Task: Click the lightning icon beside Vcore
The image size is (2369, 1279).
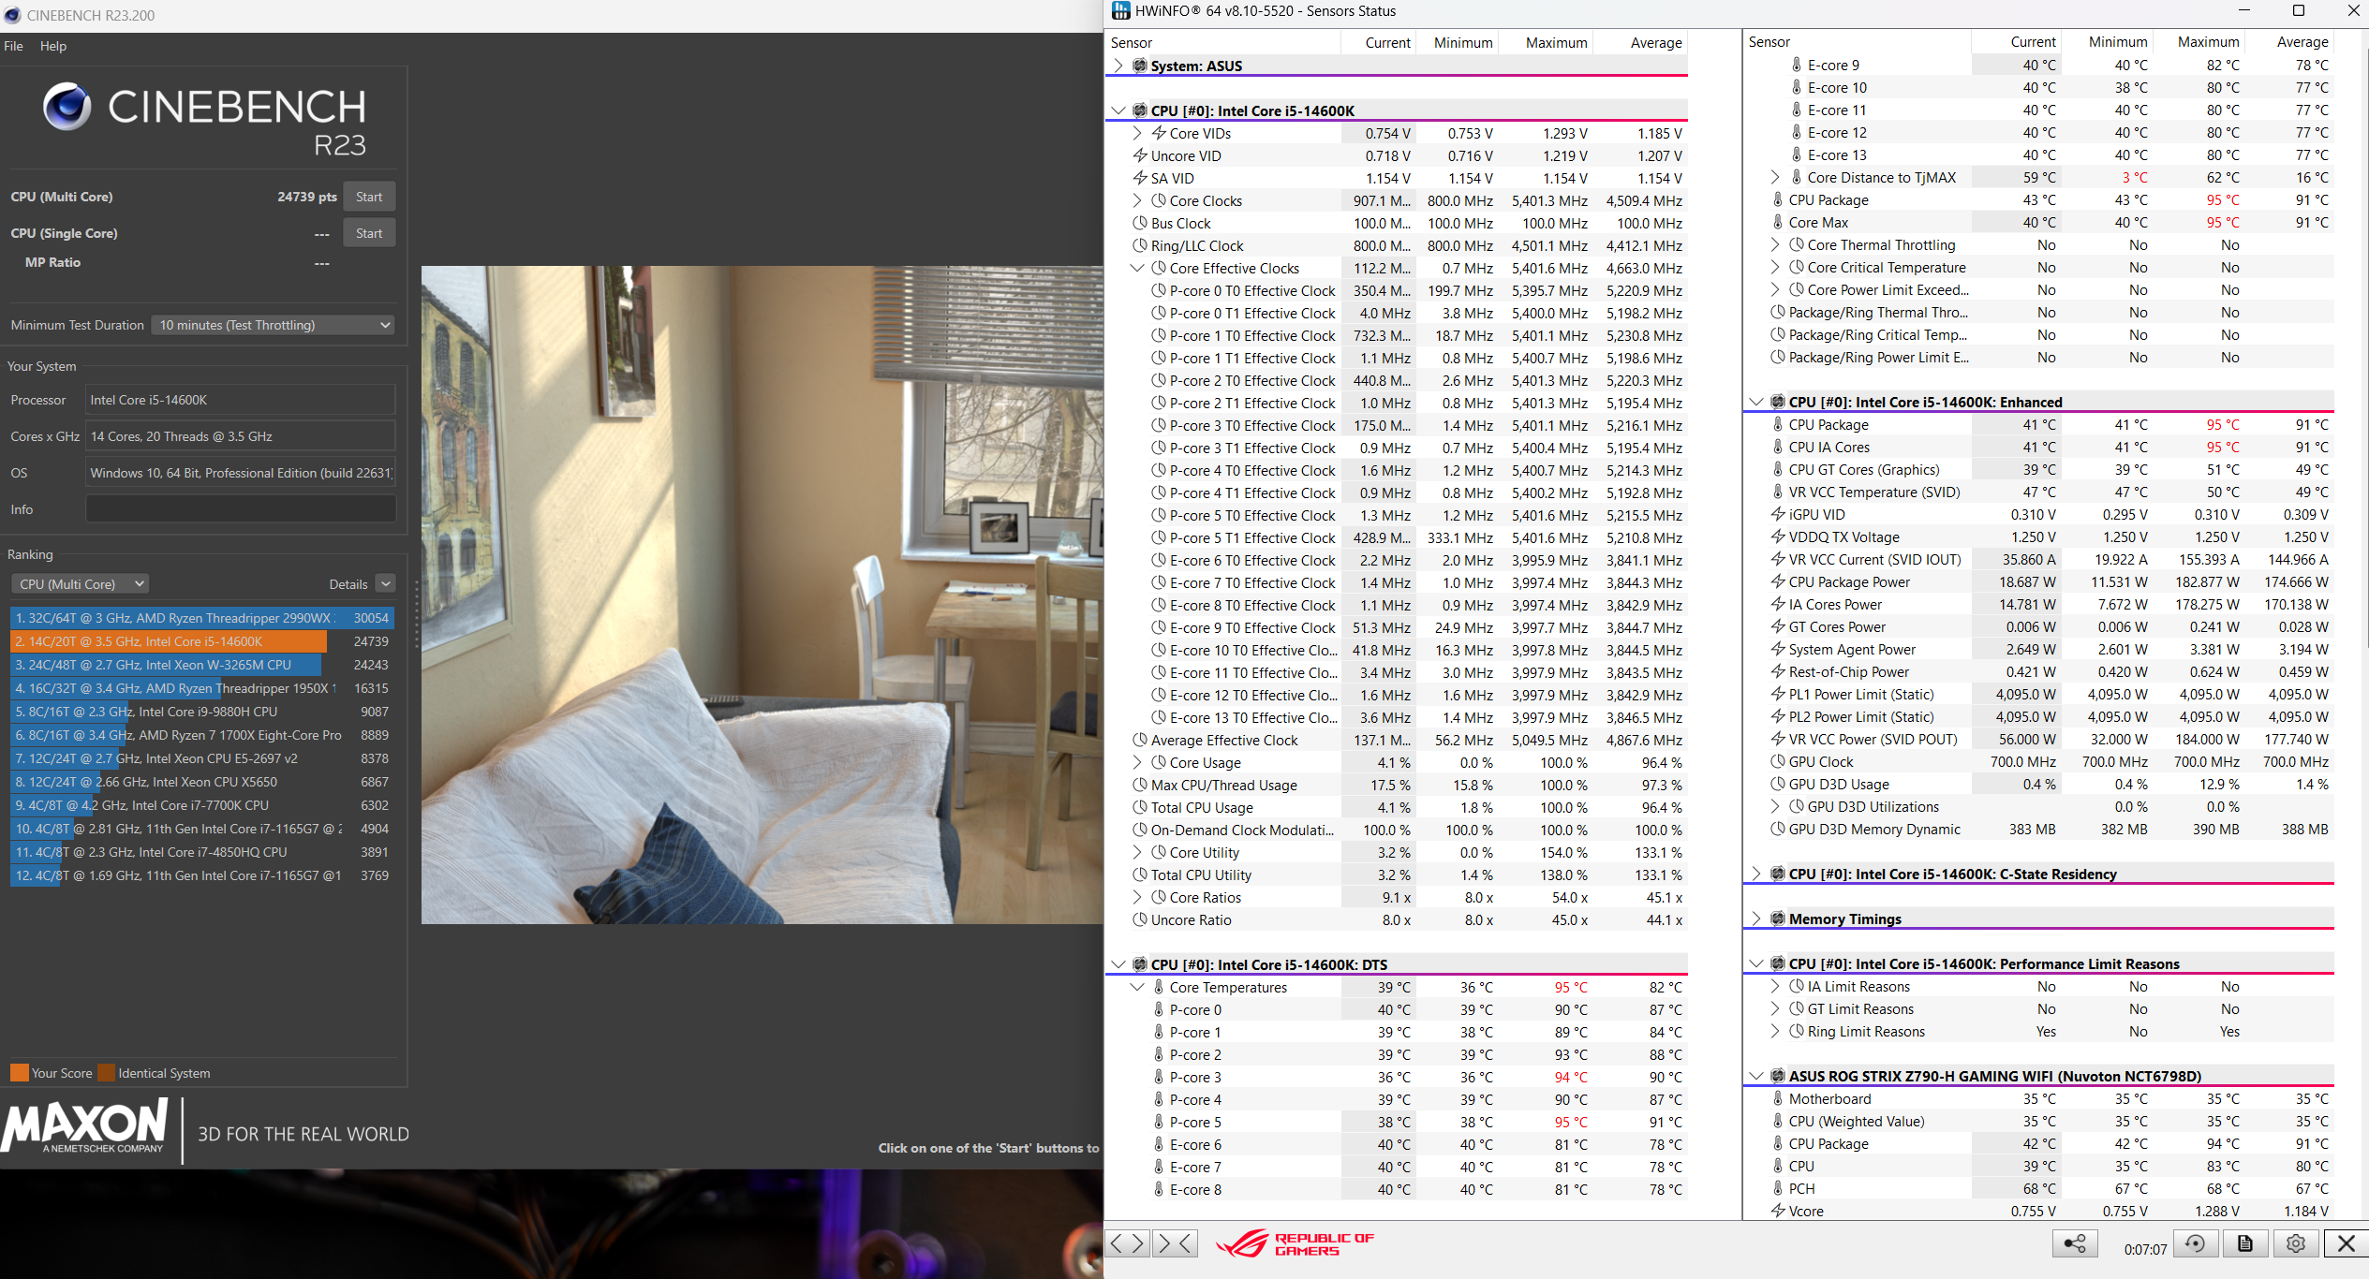Action: [1778, 1211]
